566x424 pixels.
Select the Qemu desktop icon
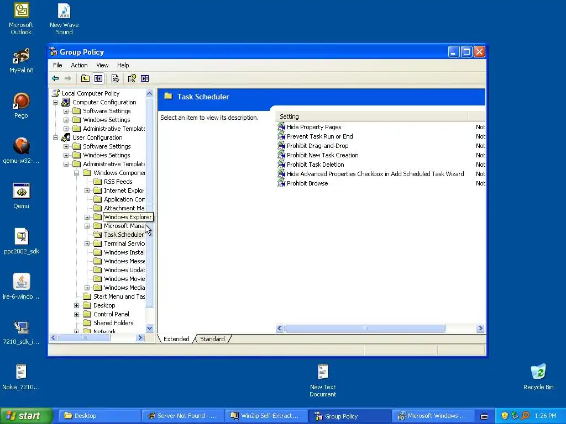(x=22, y=196)
